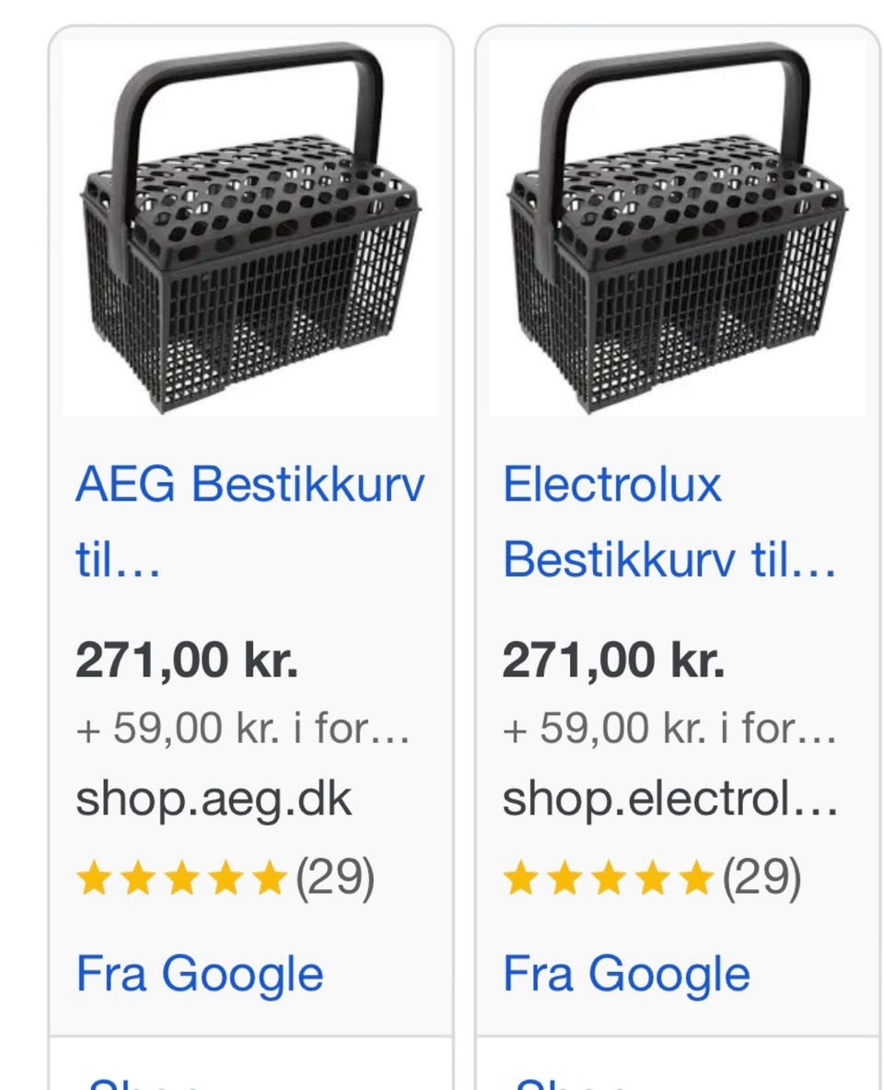884x1090 pixels.
Task: Click the 271,00 kr. price on AEG card
Action: click(187, 661)
